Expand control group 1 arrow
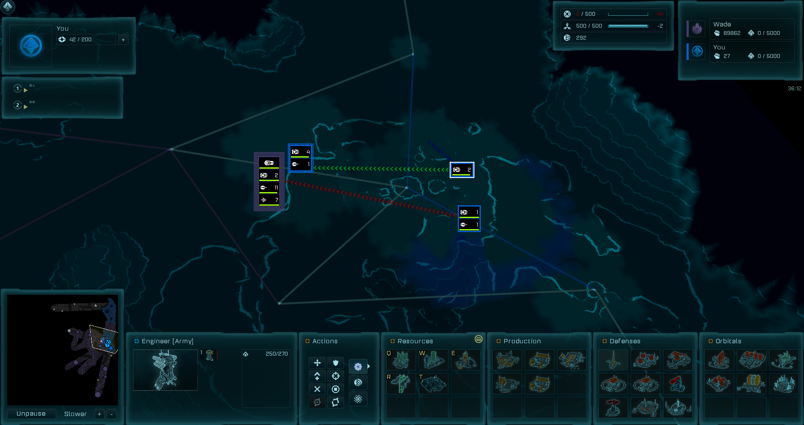 click(26, 90)
